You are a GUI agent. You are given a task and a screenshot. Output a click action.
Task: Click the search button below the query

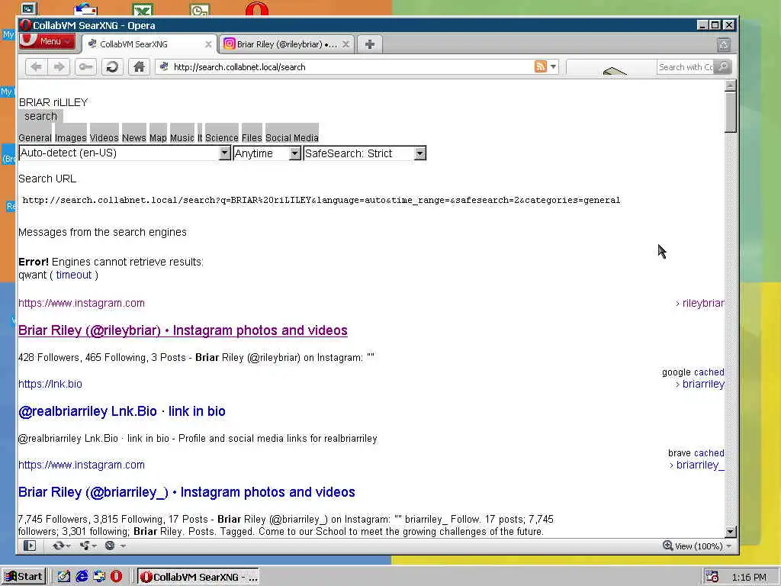pyautogui.click(x=41, y=116)
